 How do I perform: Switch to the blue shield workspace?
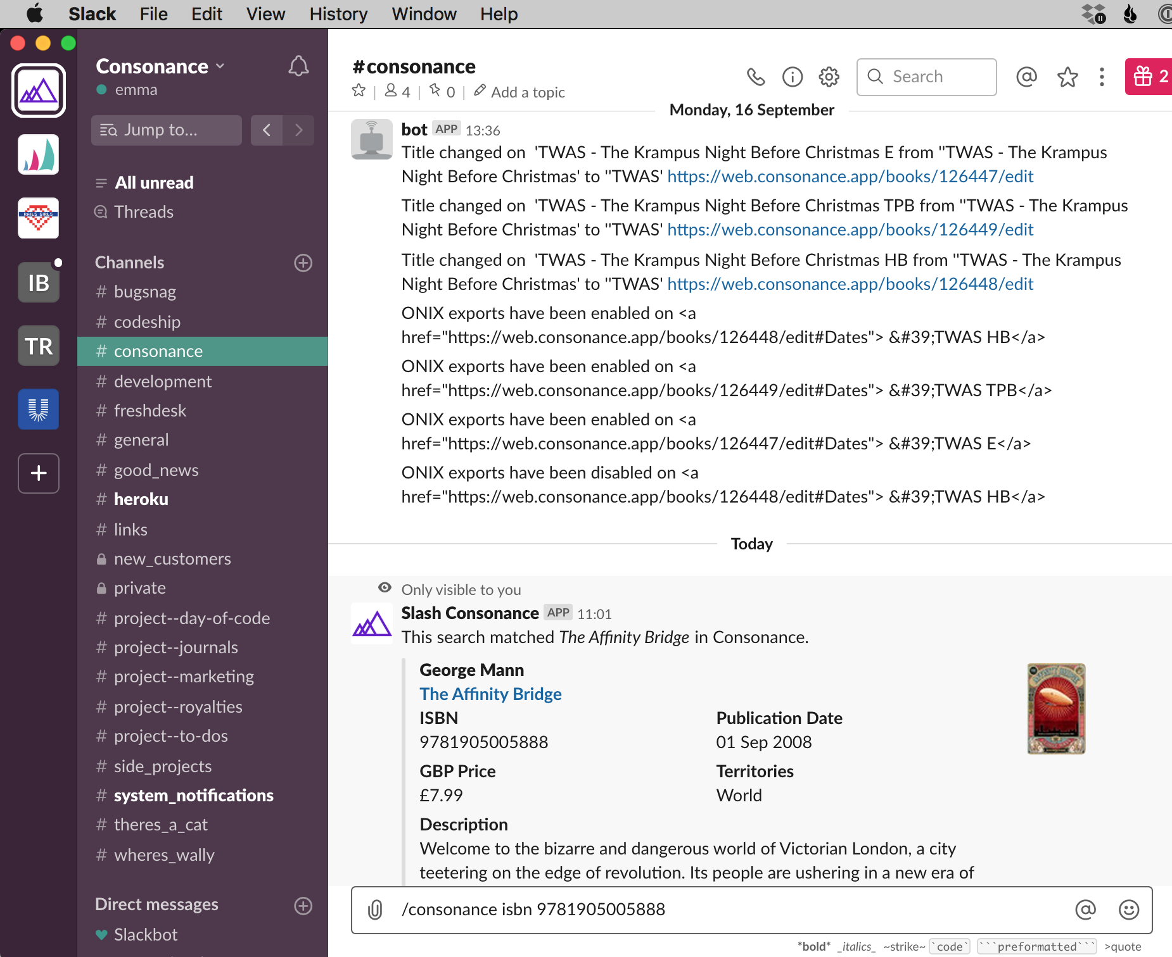39,409
